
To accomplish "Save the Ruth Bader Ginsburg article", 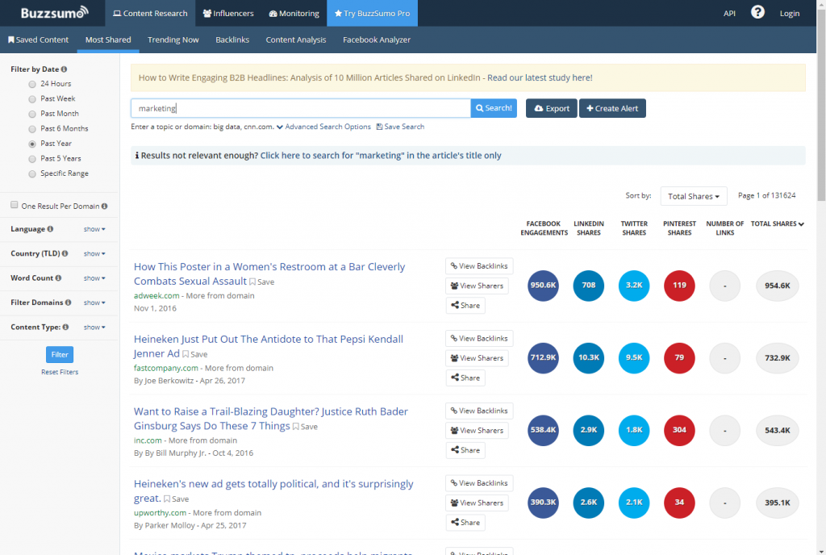I will tap(305, 427).
